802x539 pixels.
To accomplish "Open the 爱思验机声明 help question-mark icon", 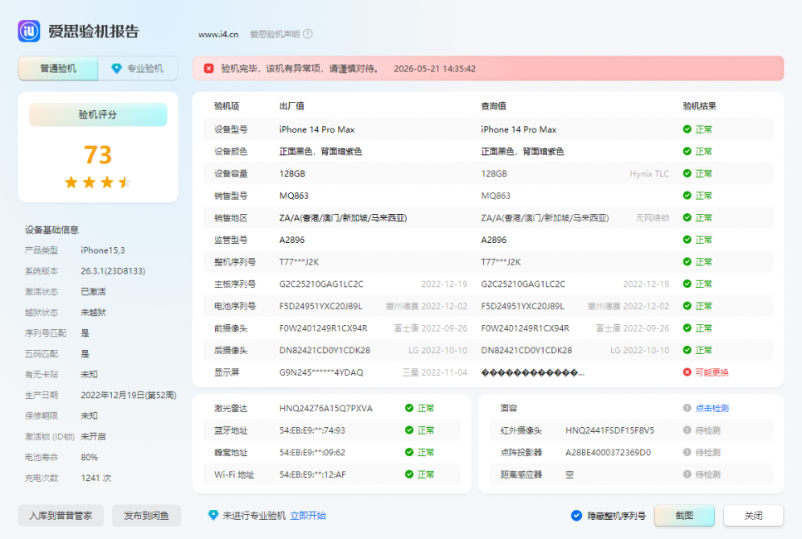I will (x=307, y=34).
